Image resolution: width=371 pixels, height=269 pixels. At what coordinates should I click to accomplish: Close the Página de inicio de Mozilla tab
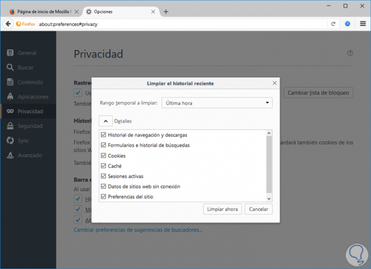[76, 12]
